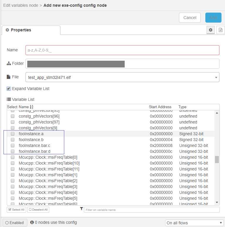Screen dimensions: 225x227
Task: Switch to the Properties tab
Action: pos(31,30)
